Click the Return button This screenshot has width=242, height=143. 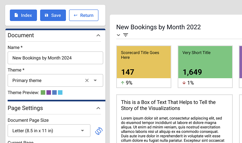pos(83,15)
